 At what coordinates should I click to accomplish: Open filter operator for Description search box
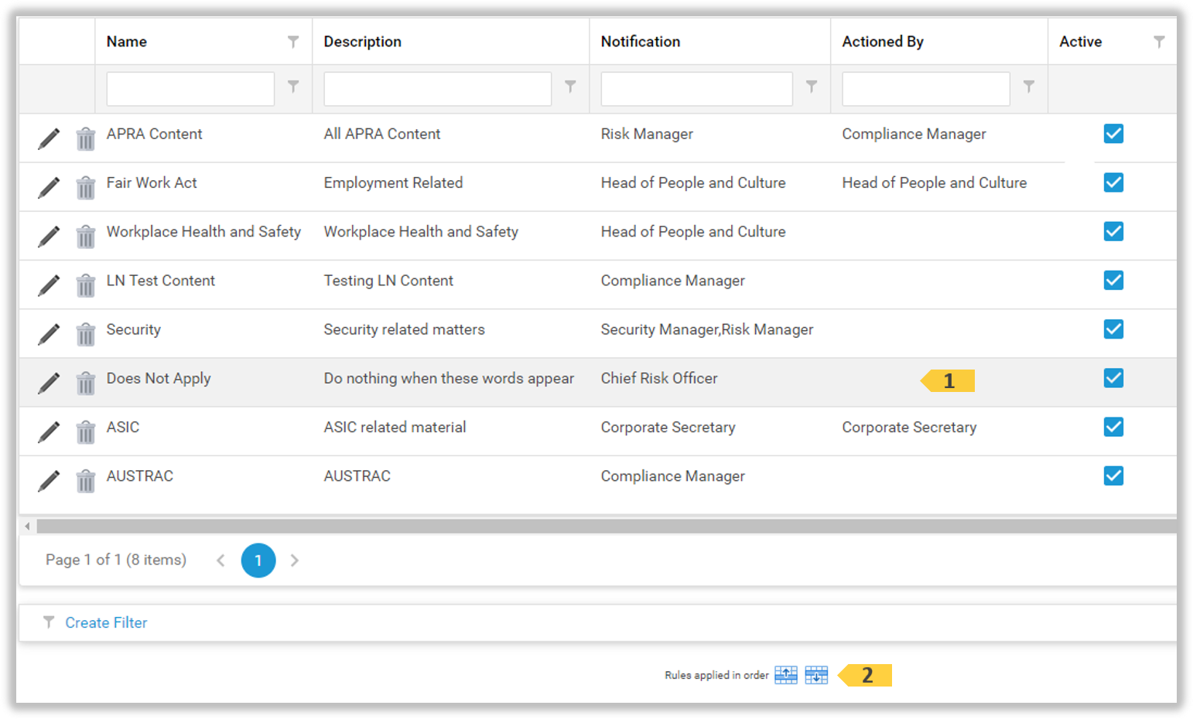click(x=570, y=87)
